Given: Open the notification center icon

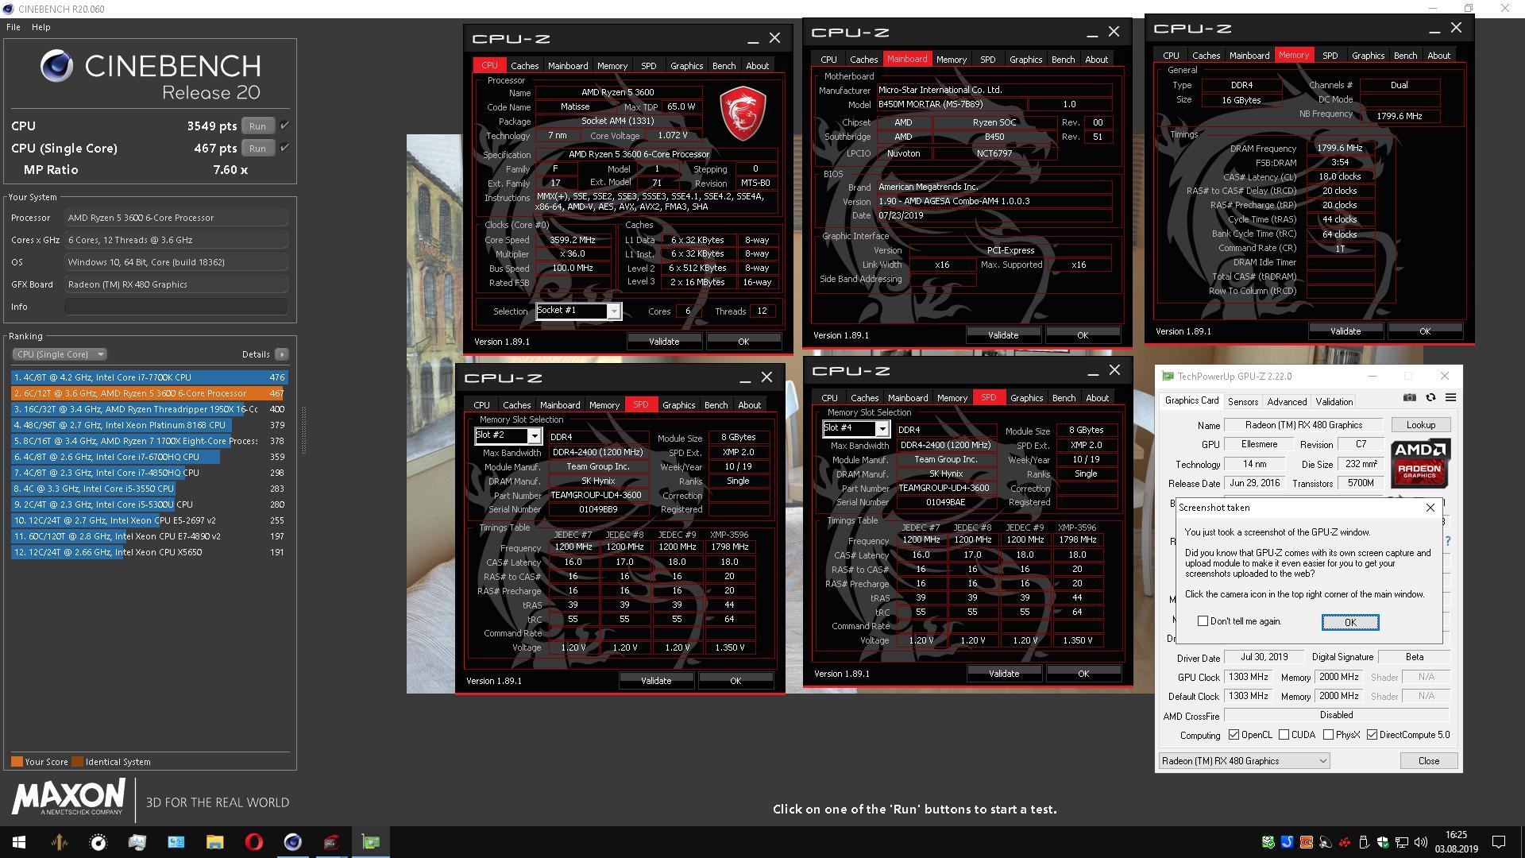Looking at the screenshot, I should (1499, 842).
